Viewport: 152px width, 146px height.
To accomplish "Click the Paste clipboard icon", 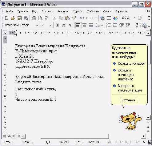I will (x=67, y=18).
